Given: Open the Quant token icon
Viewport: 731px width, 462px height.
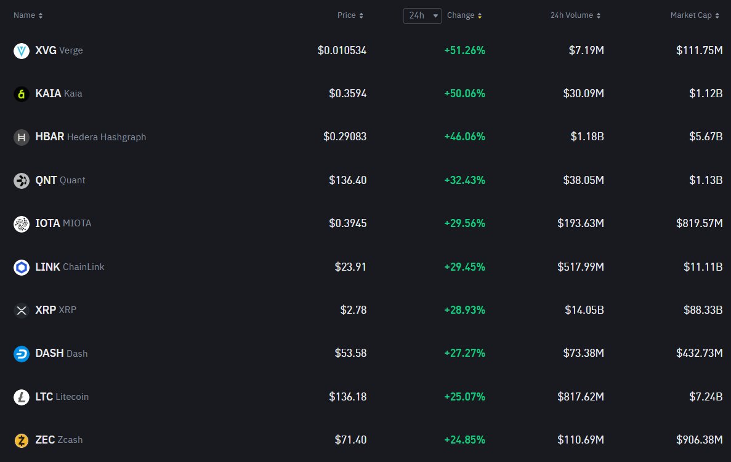Looking at the screenshot, I should coord(22,181).
